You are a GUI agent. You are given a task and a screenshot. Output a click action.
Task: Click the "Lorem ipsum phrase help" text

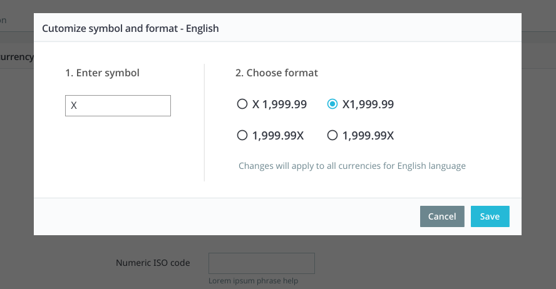click(253, 280)
